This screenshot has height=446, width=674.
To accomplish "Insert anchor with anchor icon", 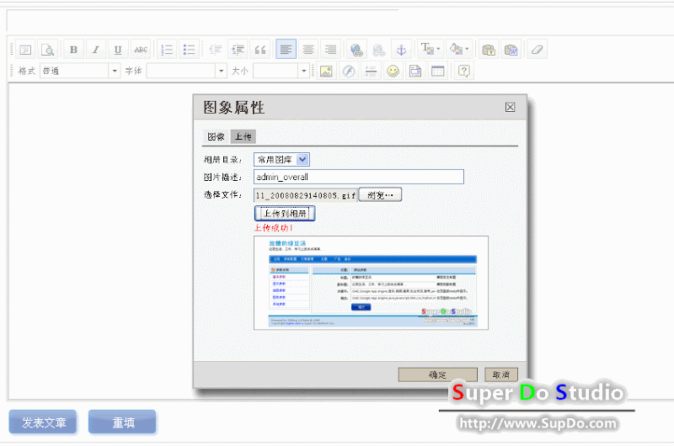I will point(401,50).
